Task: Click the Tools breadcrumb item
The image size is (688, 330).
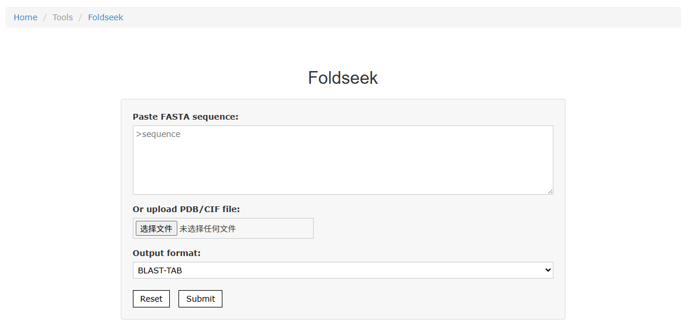Action: (63, 17)
